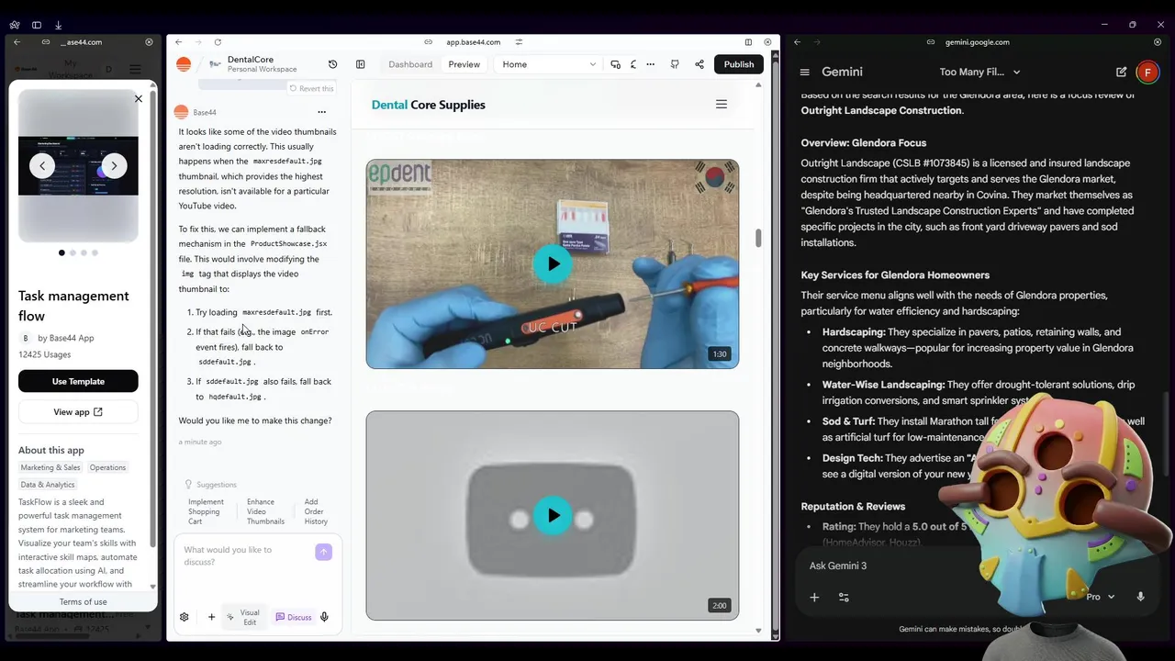The image size is (1175, 661).
Task: Select the Data & Analytics tag
Action: click(48, 485)
